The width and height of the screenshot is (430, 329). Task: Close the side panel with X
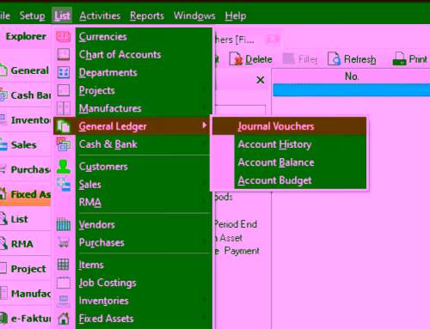pyautogui.click(x=261, y=80)
